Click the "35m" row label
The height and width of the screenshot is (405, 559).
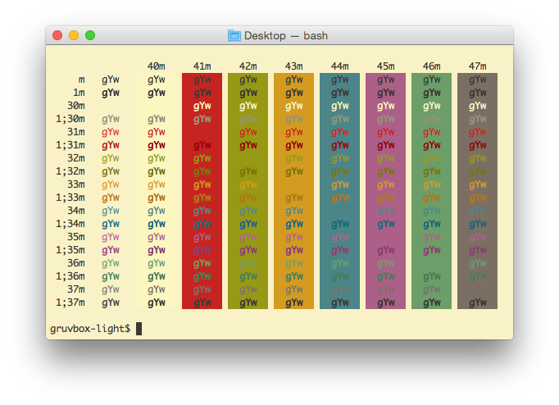(x=76, y=237)
